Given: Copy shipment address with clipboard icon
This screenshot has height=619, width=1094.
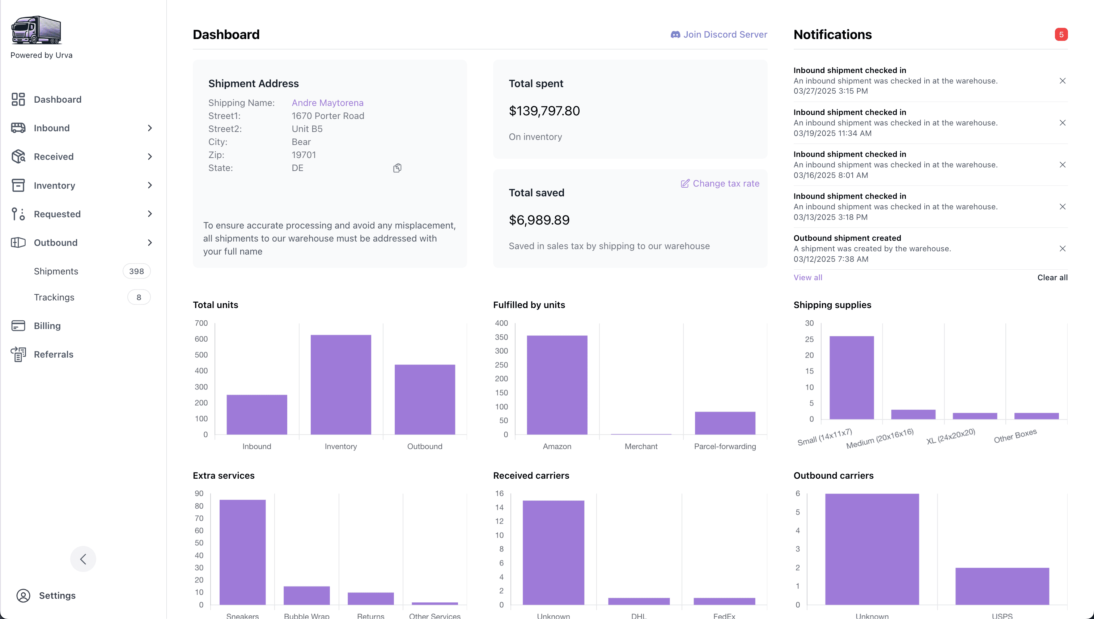Looking at the screenshot, I should [397, 168].
